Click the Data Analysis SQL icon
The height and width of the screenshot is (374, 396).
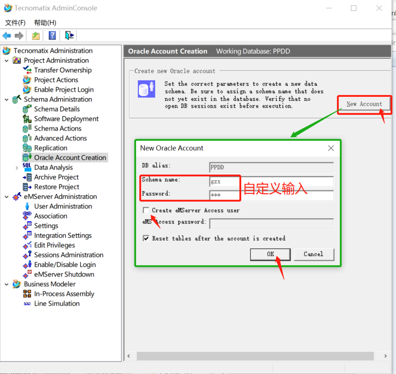(x=27, y=167)
